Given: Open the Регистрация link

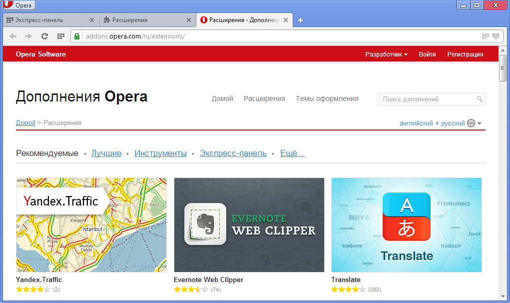Looking at the screenshot, I should [465, 54].
